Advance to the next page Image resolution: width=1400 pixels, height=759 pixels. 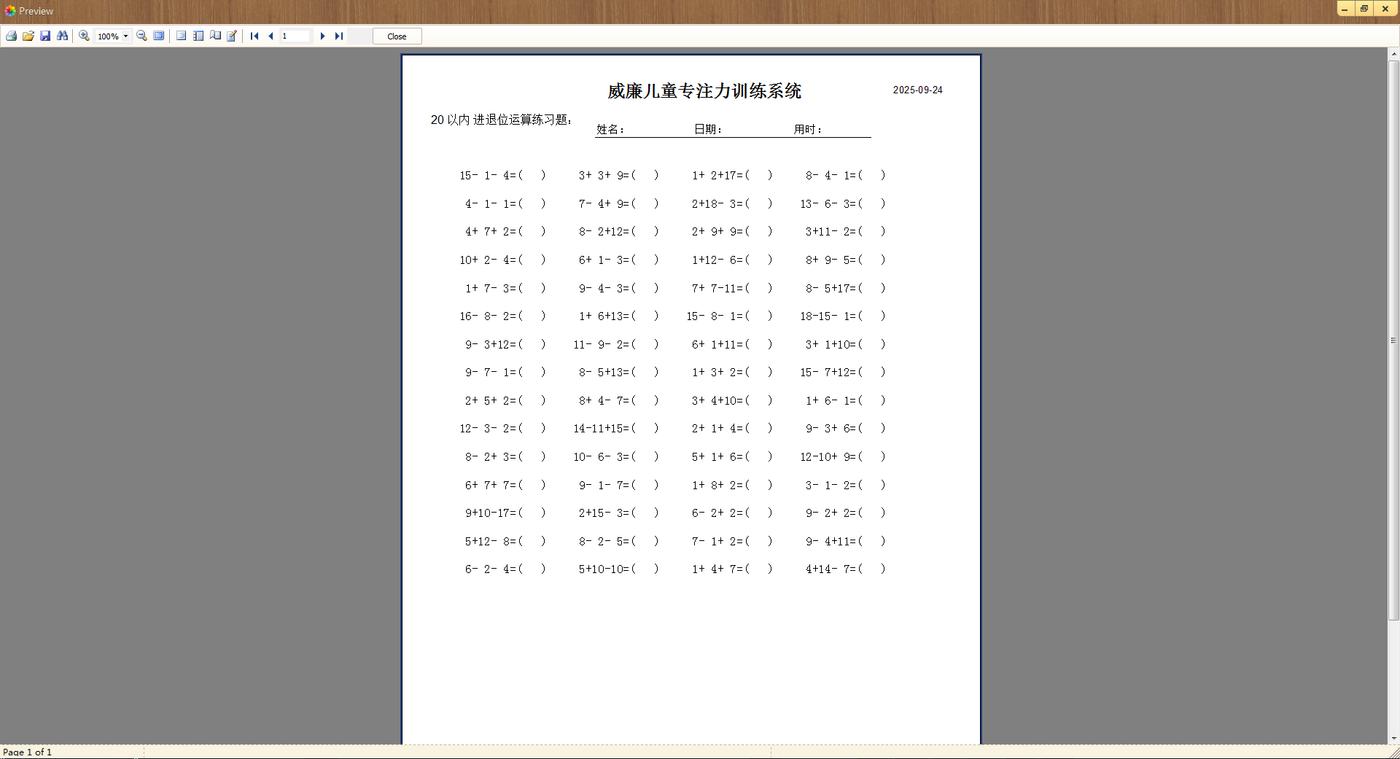323,36
